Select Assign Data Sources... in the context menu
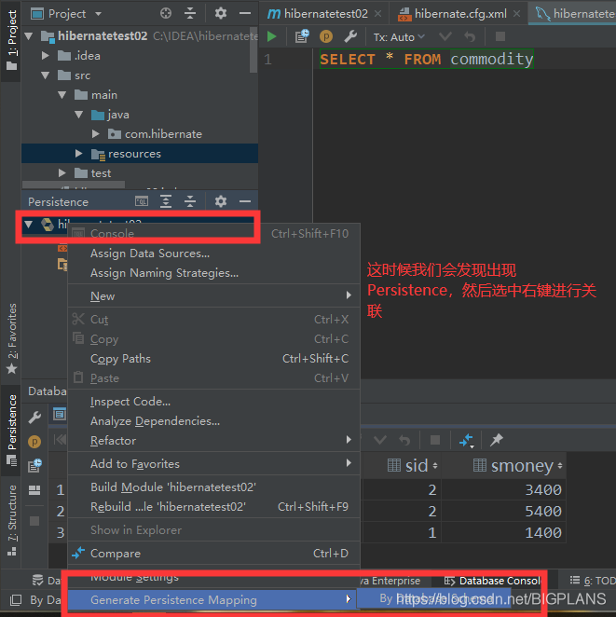Image resolution: width=616 pixels, height=617 pixels. (x=149, y=253)
